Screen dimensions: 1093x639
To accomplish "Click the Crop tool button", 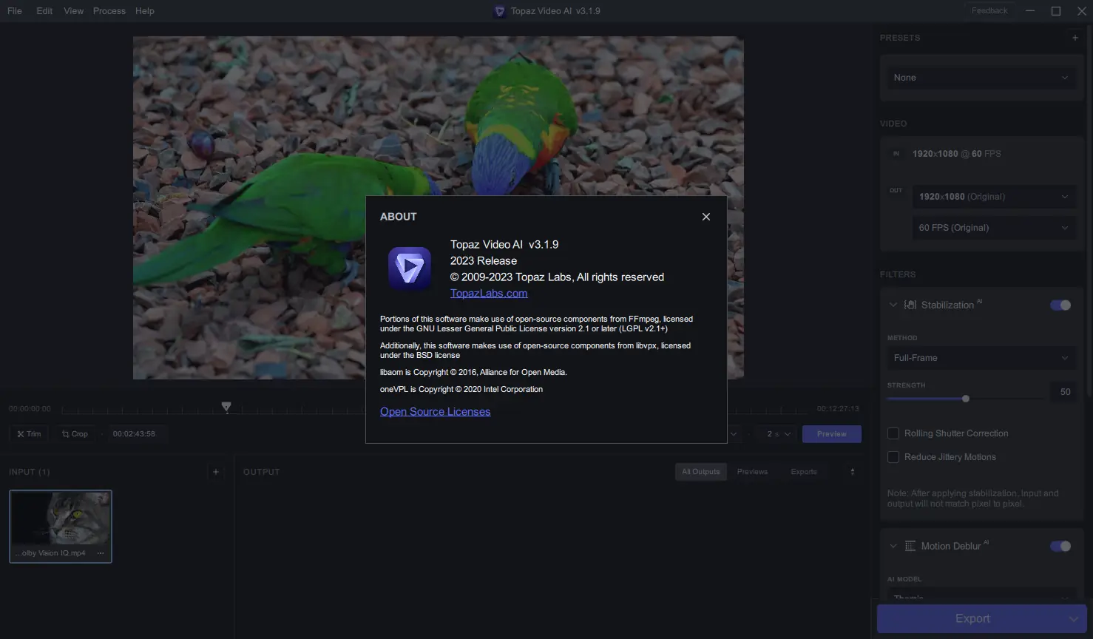I will pos(75,434).
